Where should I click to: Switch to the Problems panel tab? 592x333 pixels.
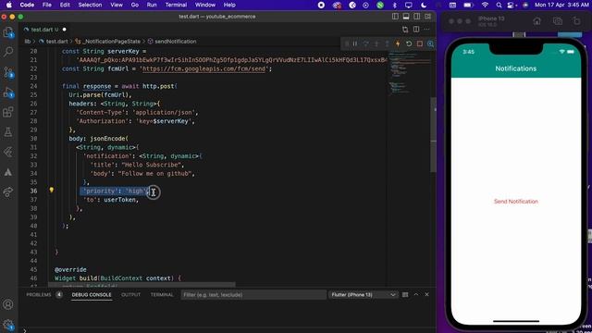[39, 294]
